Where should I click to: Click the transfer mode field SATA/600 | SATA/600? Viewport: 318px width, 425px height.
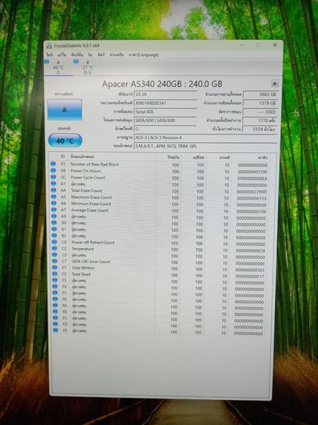(x=165, y=120)
